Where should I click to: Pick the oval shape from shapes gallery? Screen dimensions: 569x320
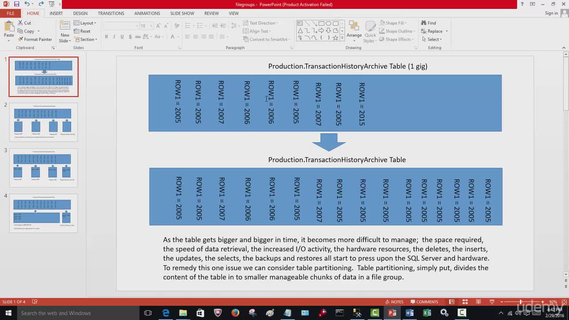[329, 23]
